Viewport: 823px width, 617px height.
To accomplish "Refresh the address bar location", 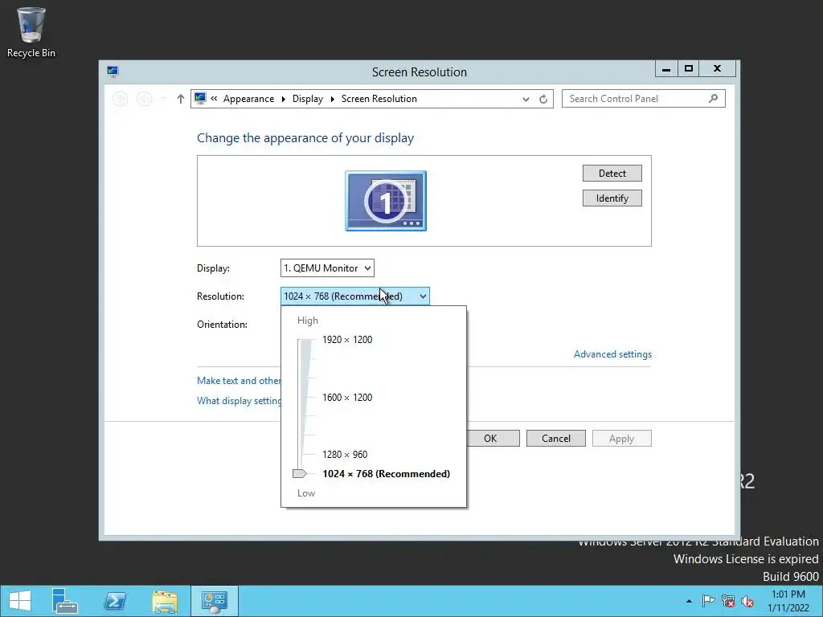I will (x=543, y=99).
